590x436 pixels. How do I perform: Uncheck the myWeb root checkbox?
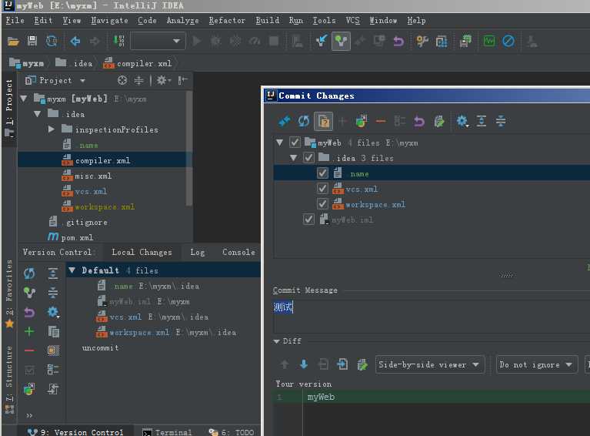tap(295, 142)
